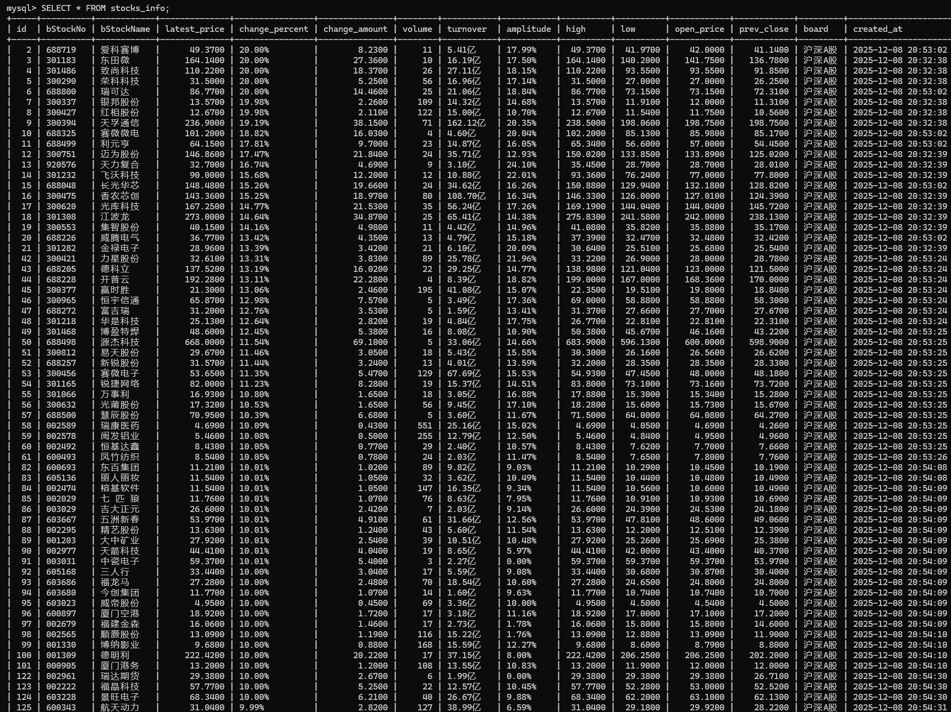Click volume value 195

point(425,290)
